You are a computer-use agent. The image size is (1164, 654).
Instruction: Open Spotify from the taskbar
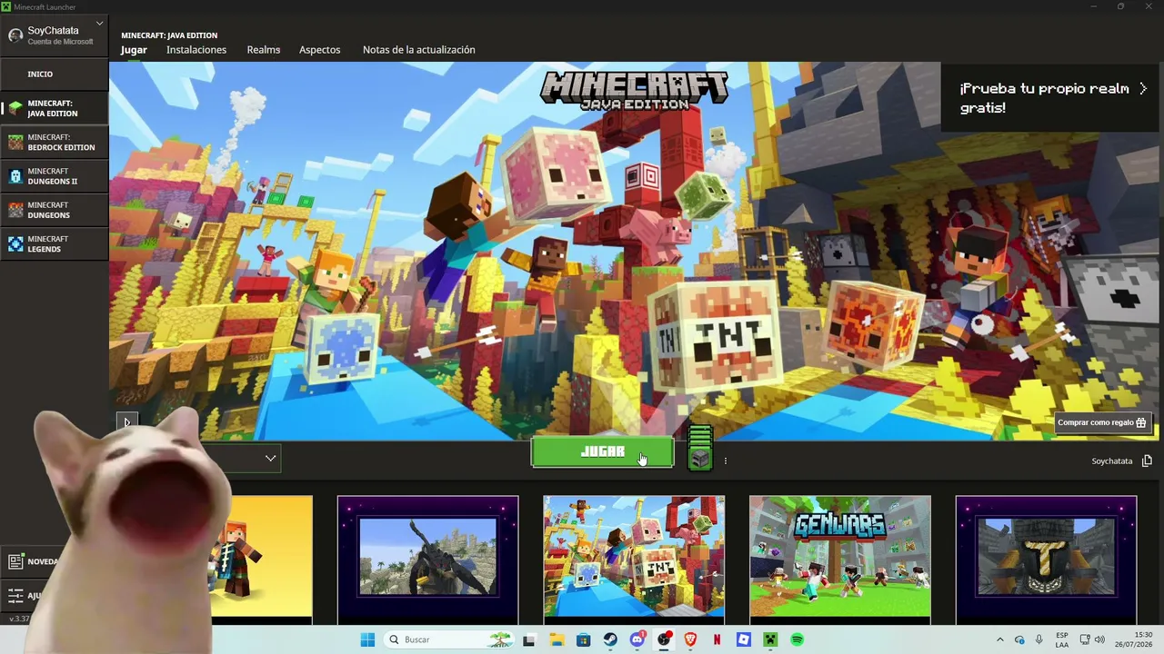798,639
